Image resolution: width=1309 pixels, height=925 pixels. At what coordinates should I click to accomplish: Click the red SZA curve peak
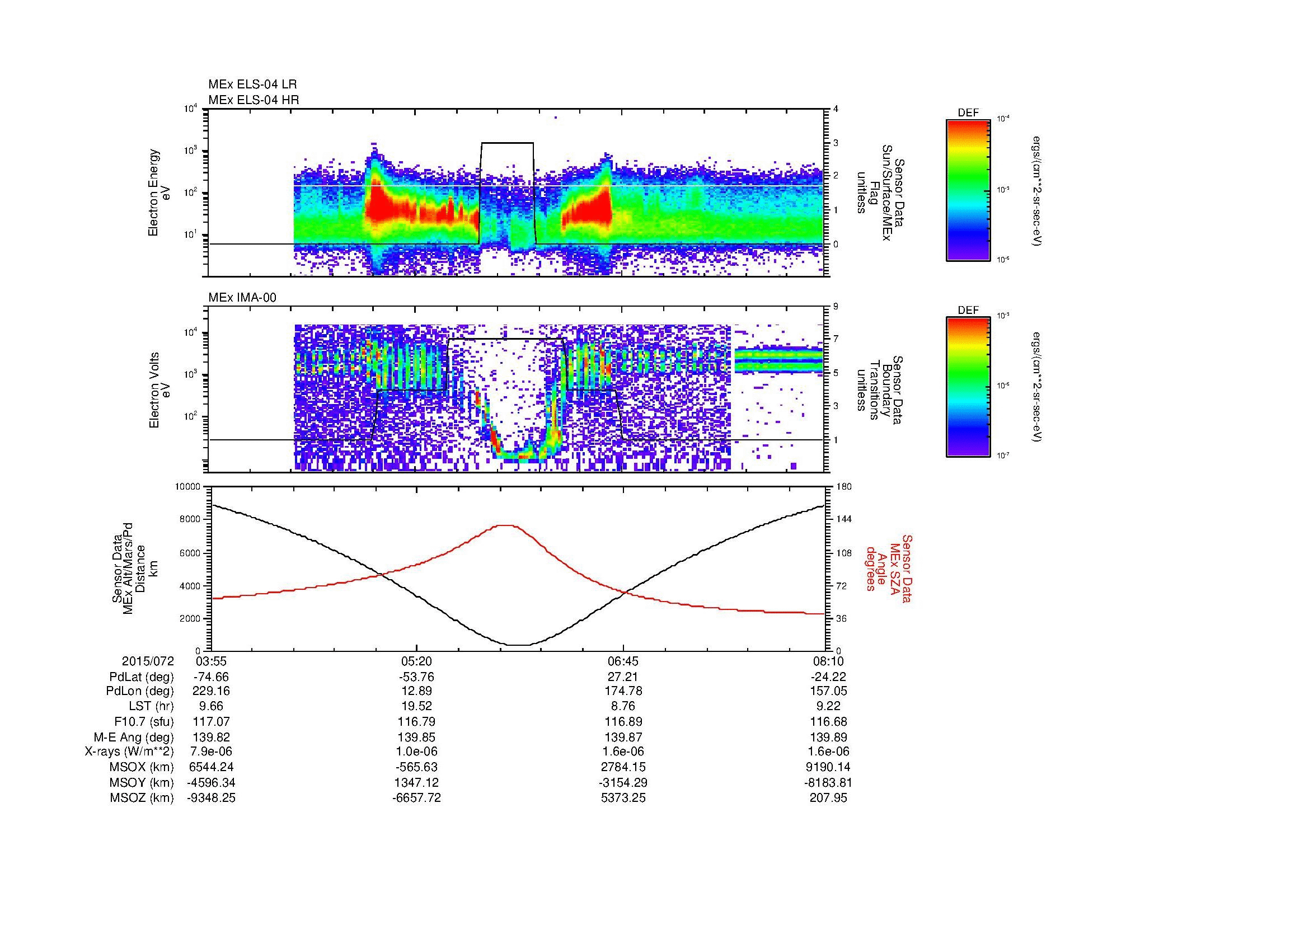[x=506, y=525]
